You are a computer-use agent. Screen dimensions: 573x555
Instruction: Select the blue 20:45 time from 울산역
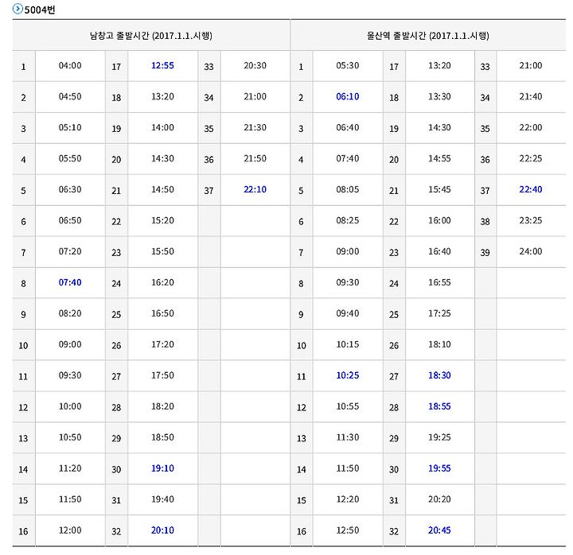pos(439,530)
